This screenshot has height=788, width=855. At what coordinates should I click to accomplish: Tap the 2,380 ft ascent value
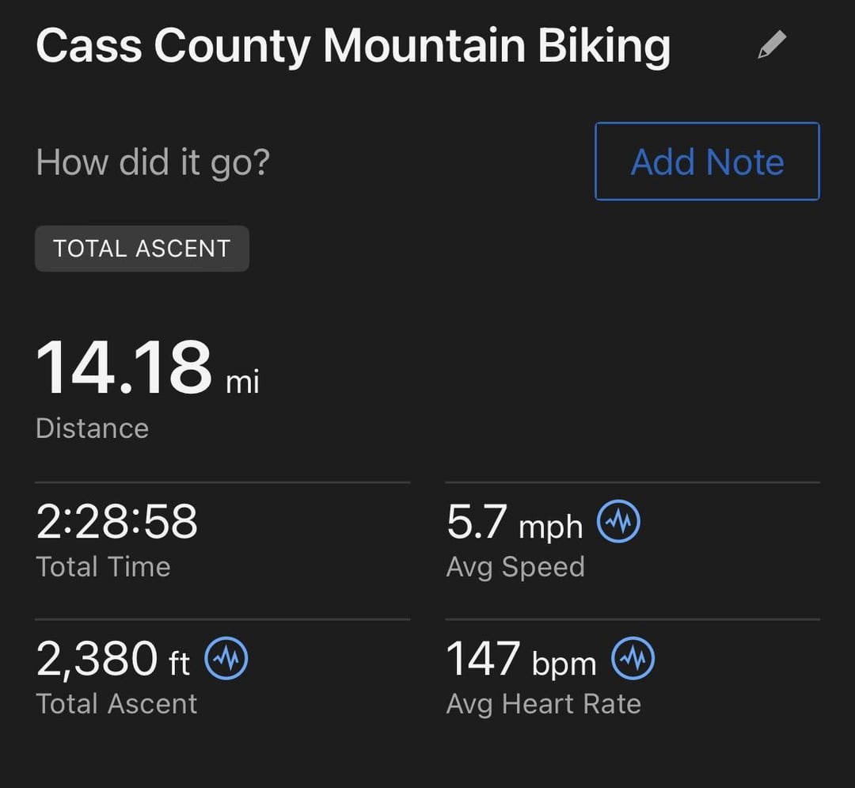coord(113,659)
